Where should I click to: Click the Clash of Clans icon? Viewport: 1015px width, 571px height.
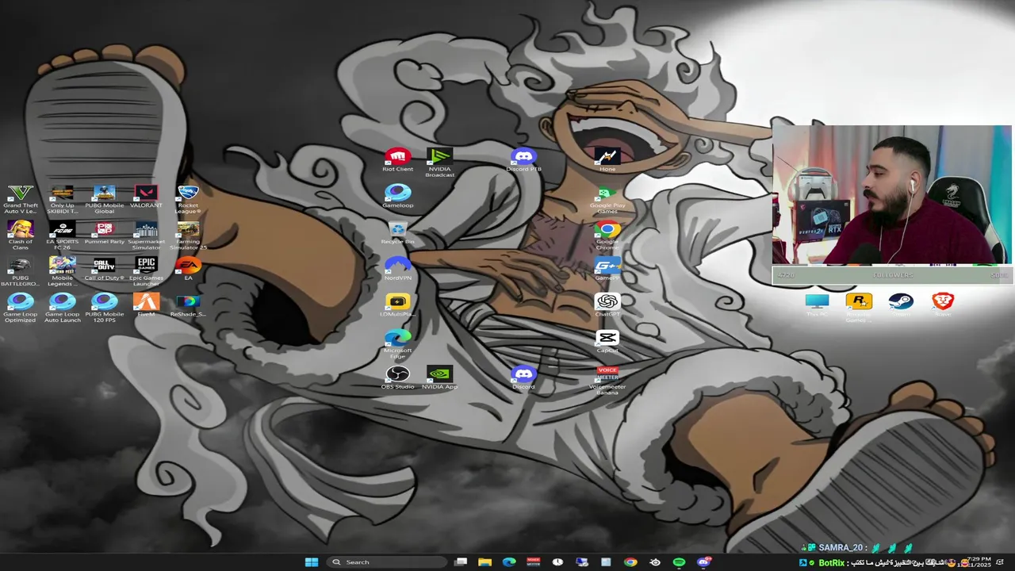(x=20, y=236)
